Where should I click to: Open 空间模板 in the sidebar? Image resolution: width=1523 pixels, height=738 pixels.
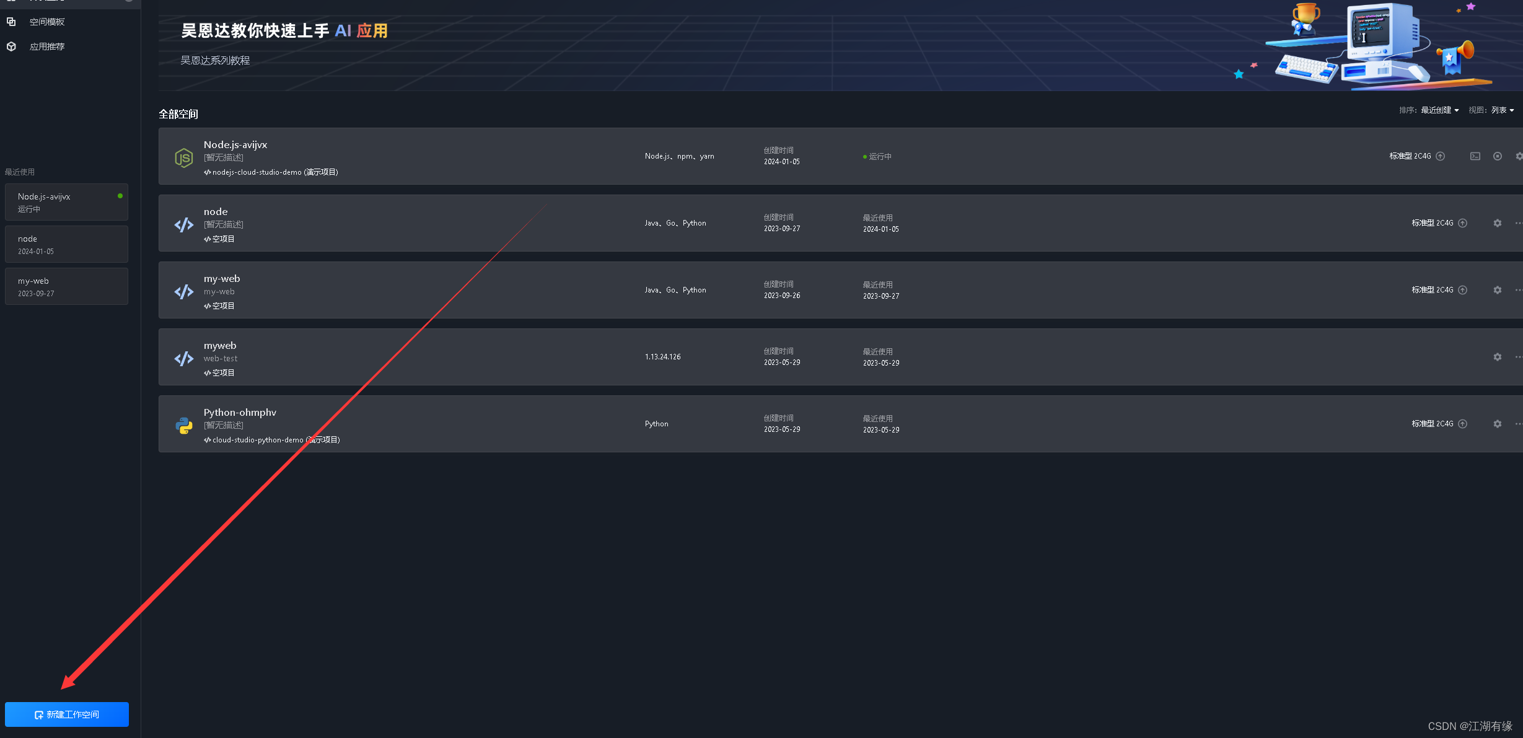(x=47, y=22)
